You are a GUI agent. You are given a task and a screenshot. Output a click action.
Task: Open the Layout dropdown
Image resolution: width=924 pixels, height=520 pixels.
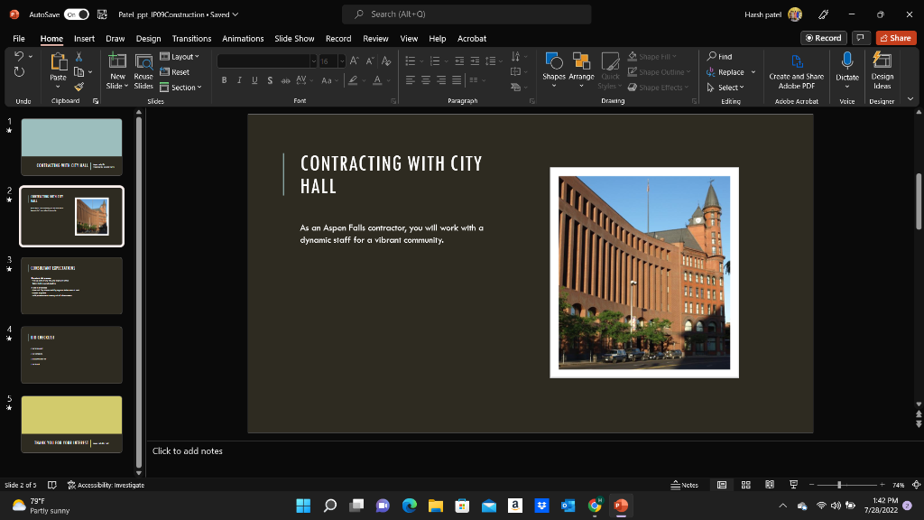click(x=180, y=56)
